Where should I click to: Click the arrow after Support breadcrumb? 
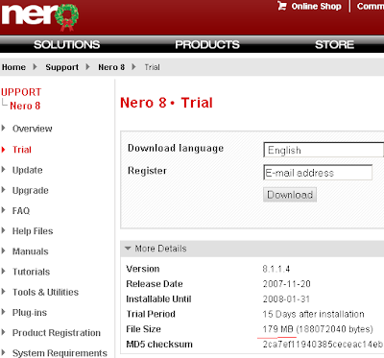coord(87,67)
